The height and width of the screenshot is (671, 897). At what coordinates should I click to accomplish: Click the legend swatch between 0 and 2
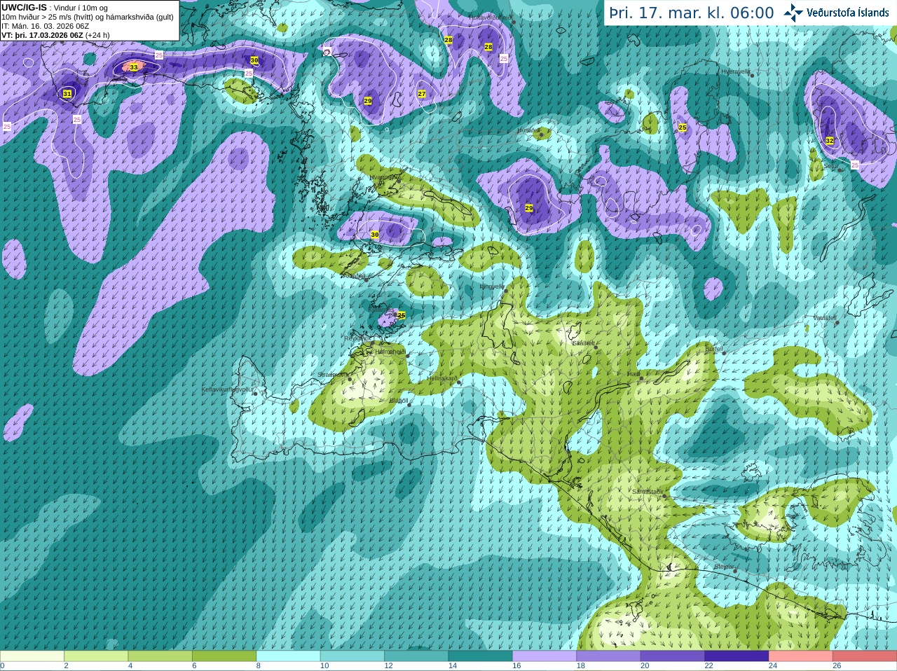pyautogui.click(x=32, y=656)
